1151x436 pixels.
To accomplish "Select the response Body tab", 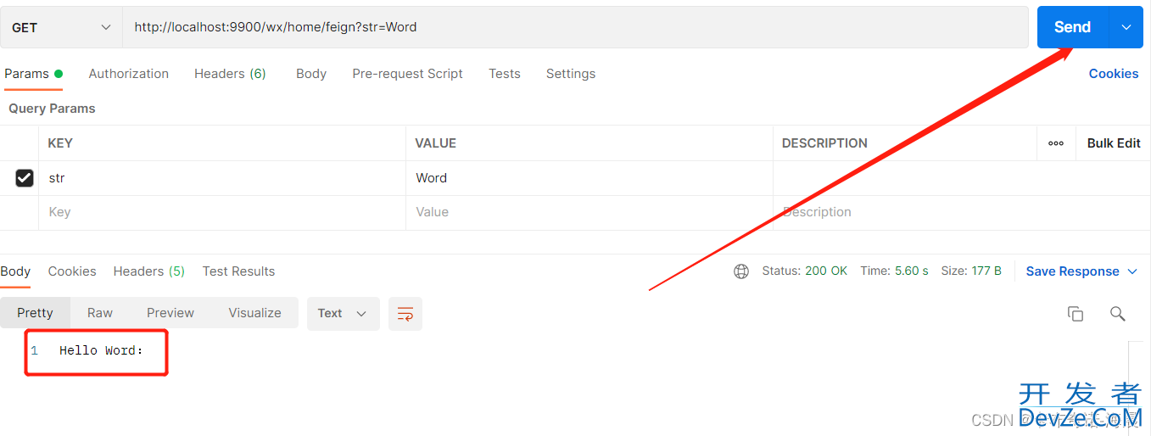I will [x=15, y=271].
